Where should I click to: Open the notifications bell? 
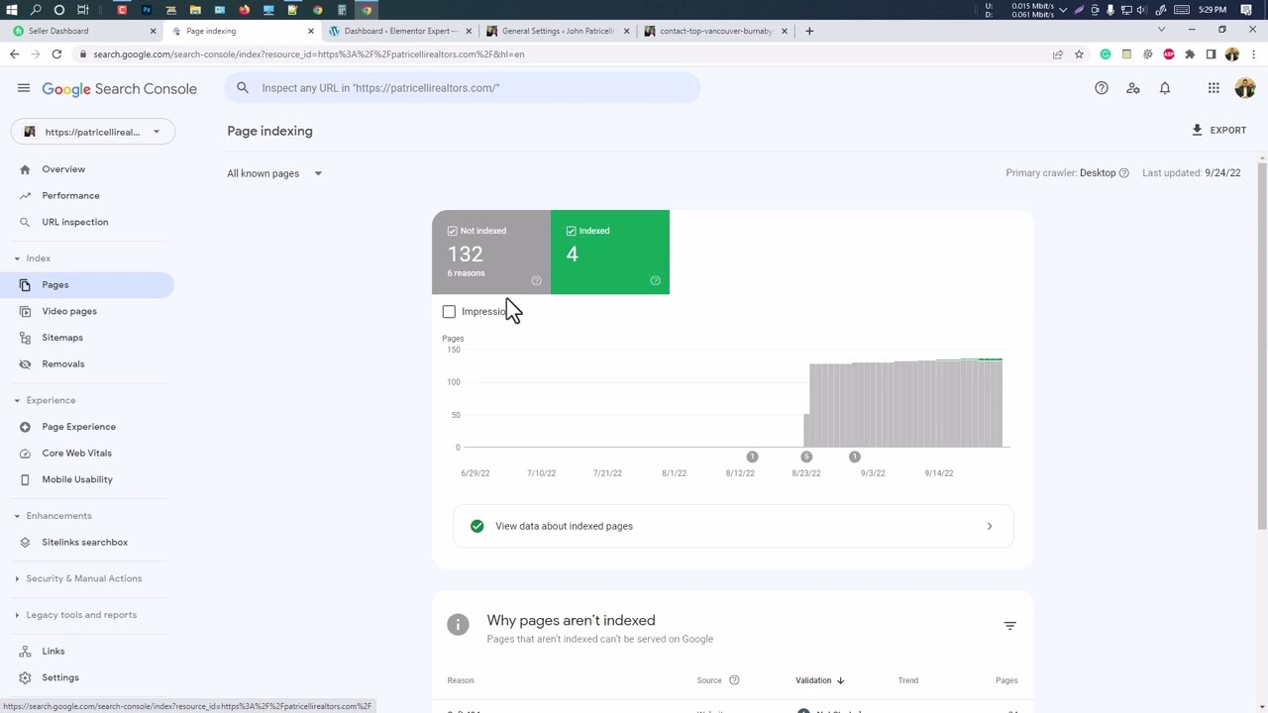pos(1165,88)
